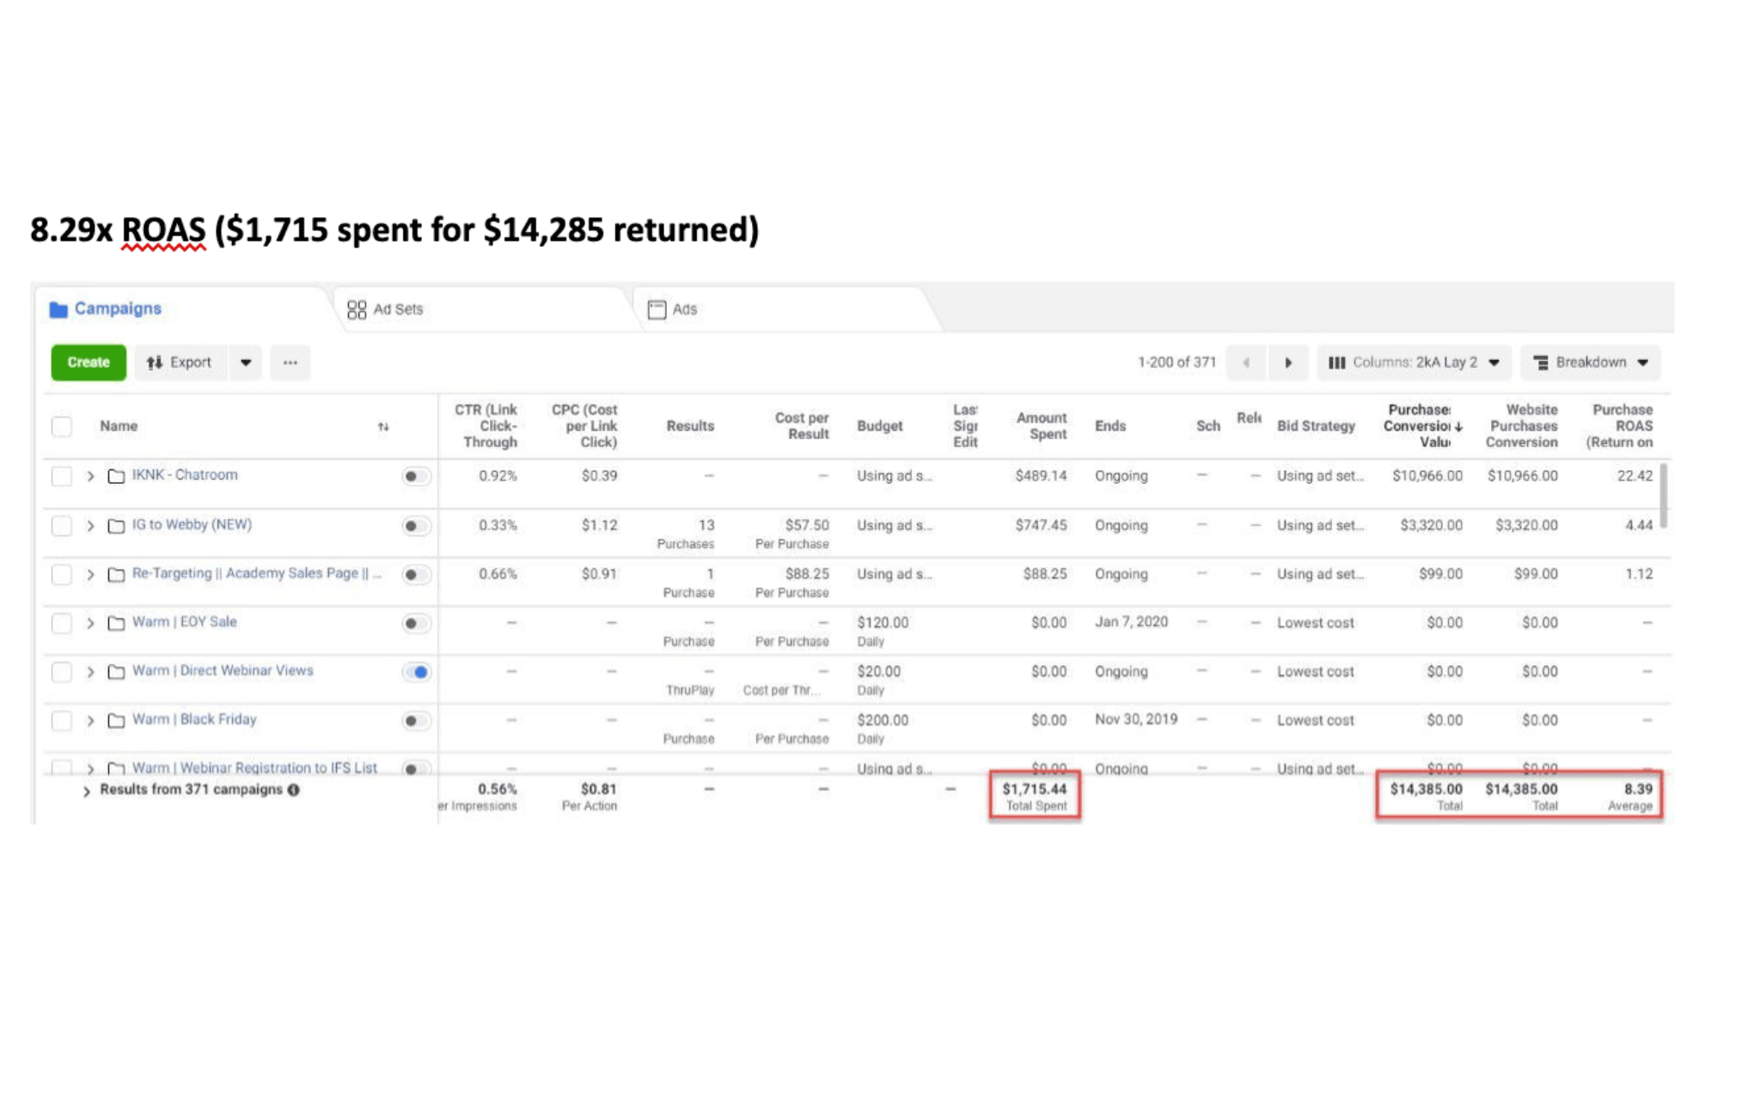Open the Export dropdown arrow
The height and width of the screenshot is (1107, 1760).
(x=246, y=363)
